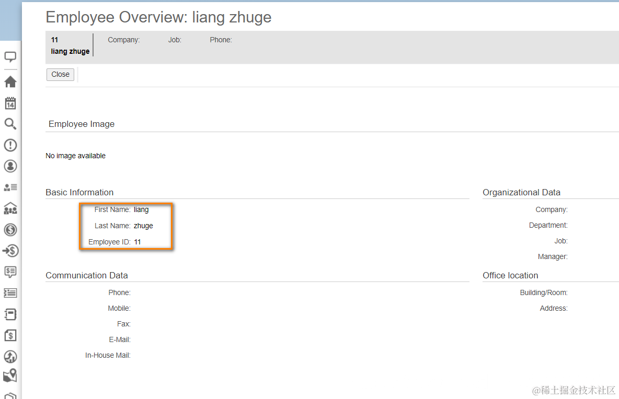Screen dimensions: 619x399
Task: Open the dollar speech bubble quotation icon
Action: point(10,272)
